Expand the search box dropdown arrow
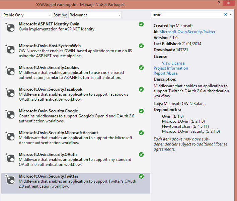 pyautogui.click(x=231, y=15)
